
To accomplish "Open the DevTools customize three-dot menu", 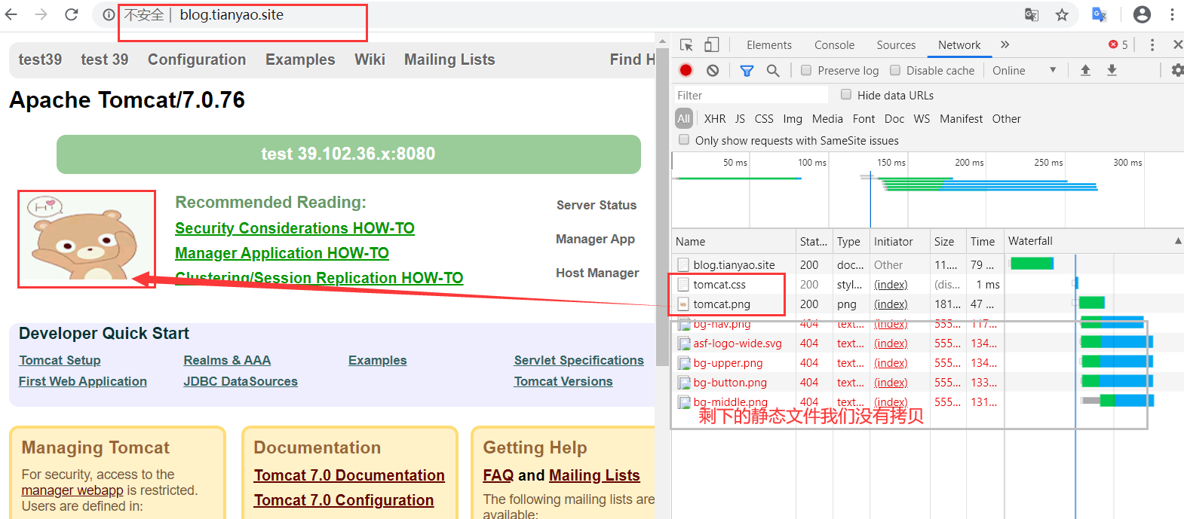I will tap(1152, 45).
